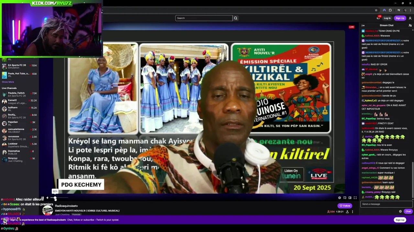Open Kamet0 live channel
The height and width of the screenshot is (232, 414).
pos(19,101)
